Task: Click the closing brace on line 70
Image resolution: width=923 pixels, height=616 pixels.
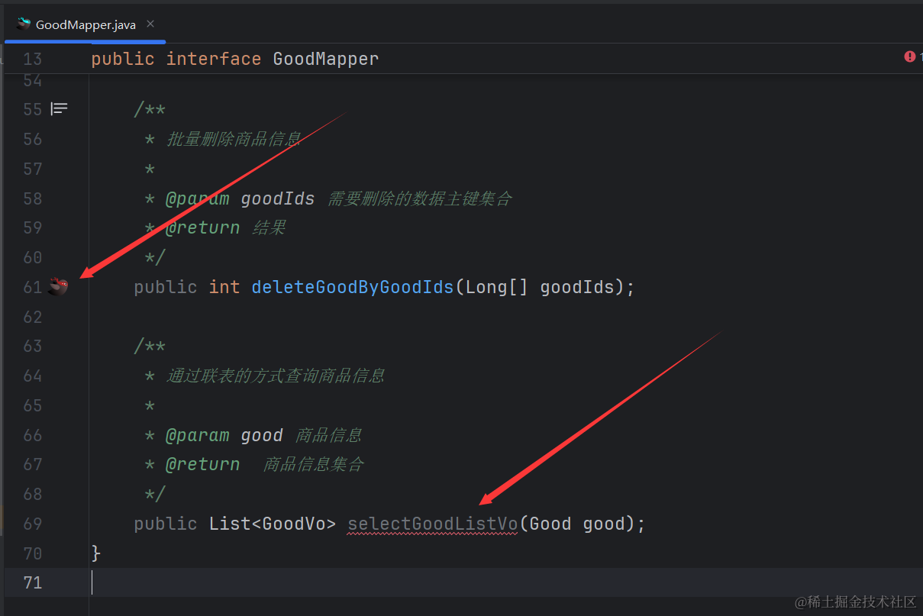Action: (x=96, y=553)
